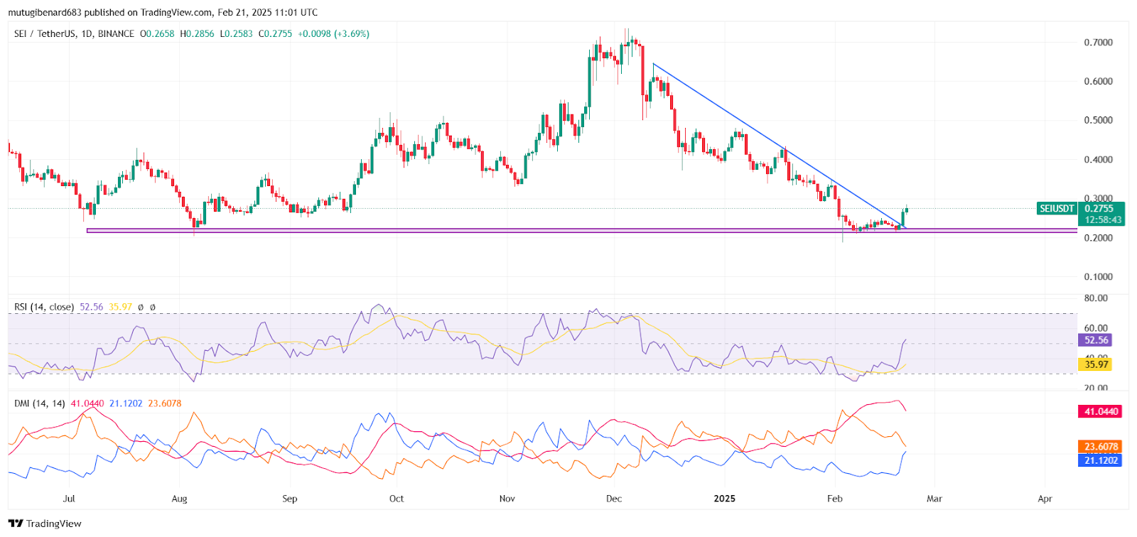This screenshot has height=537, width=1137.
Task: Click the 0.6000 price axis label
Action: pos(1098,81)
